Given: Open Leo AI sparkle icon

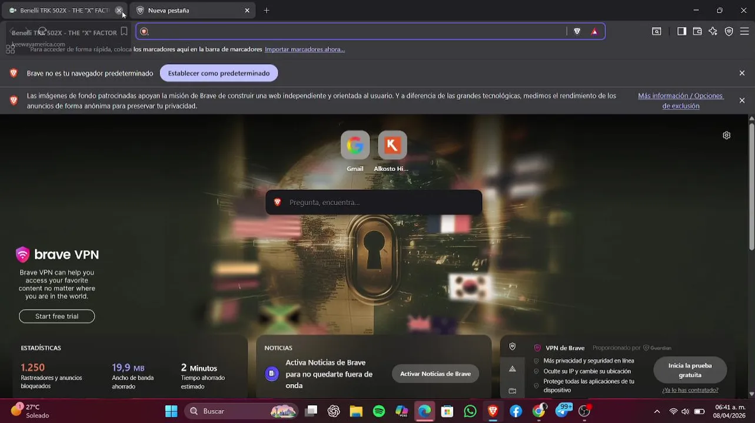Looking at the screenshot, I should [713, 32].
